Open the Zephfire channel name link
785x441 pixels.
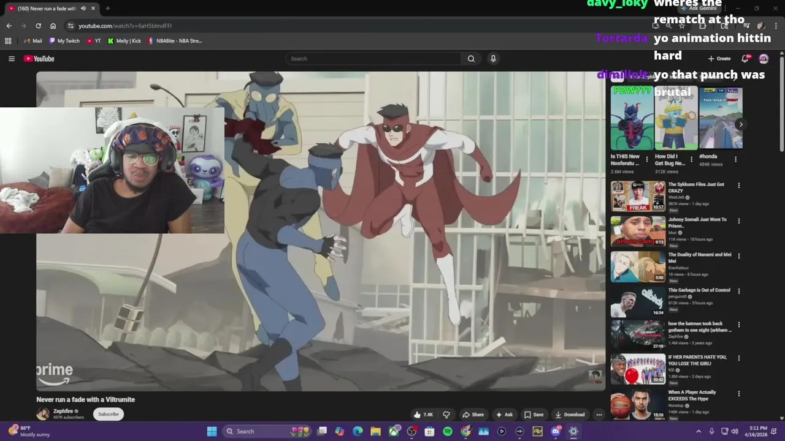pos(63,411)
